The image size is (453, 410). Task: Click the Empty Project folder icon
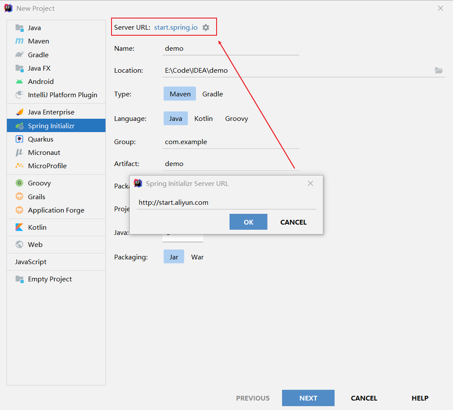[19, 279]
